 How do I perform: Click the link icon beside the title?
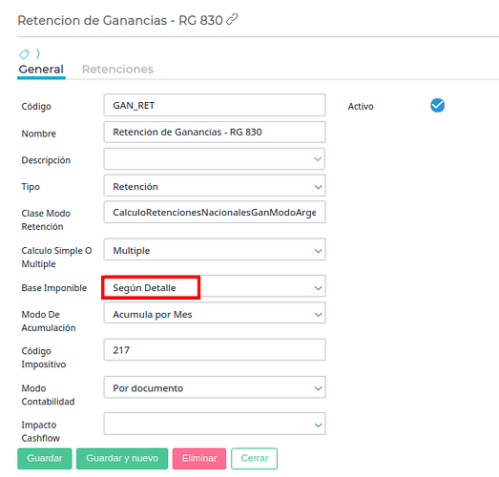(232, 19)
